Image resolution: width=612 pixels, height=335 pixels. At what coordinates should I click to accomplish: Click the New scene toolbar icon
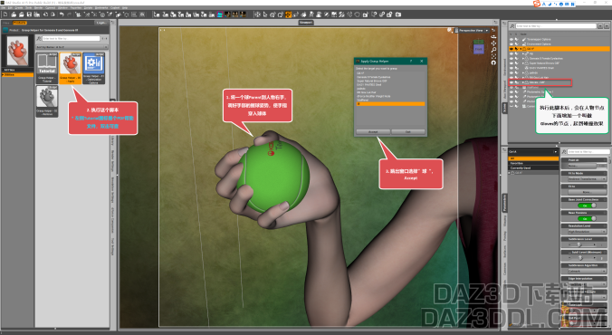tap(5, 14)
